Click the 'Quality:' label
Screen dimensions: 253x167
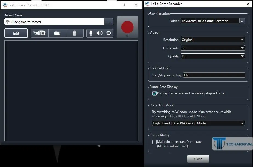point(174,56)
